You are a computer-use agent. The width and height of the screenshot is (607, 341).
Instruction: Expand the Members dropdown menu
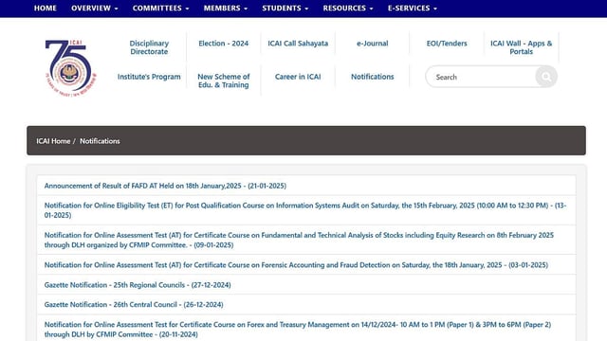[x=226, y=9]
